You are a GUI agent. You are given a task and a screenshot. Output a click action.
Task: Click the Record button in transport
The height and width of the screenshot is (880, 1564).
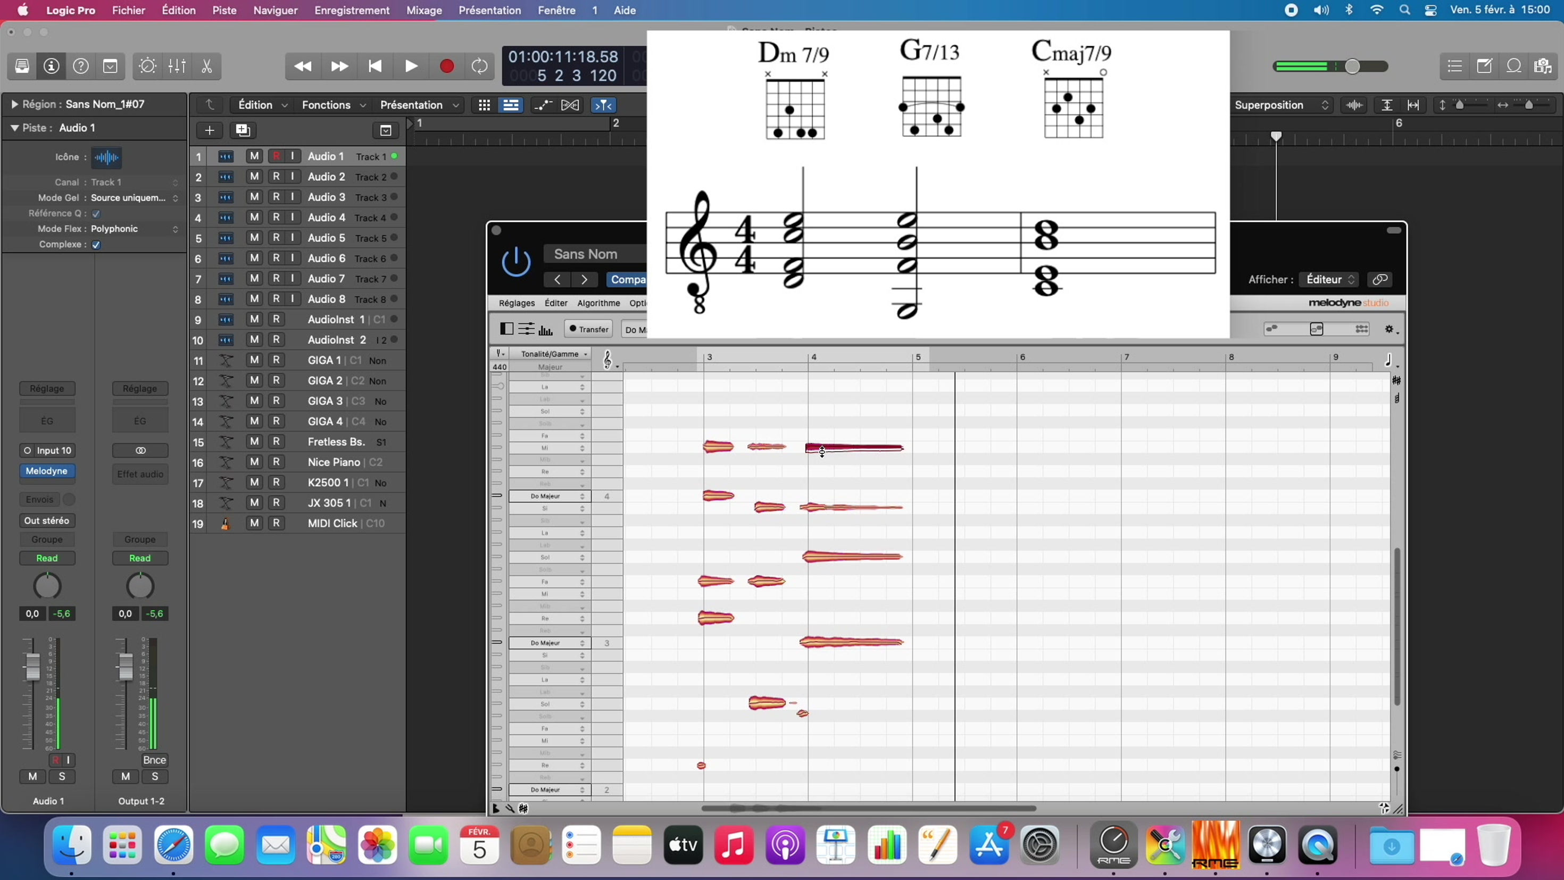pyautogui.click(x=446, y=66)
